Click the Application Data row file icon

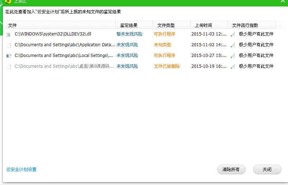click(x=9, y=45)
